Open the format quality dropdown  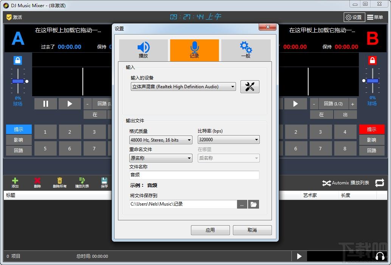click(161, 140)
